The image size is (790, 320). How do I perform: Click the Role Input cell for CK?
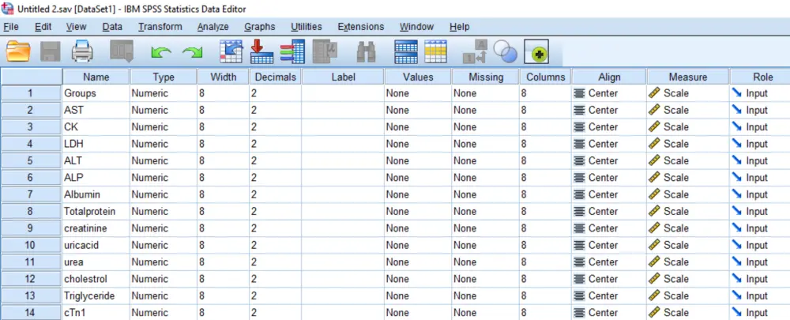[x=760, y=127]
